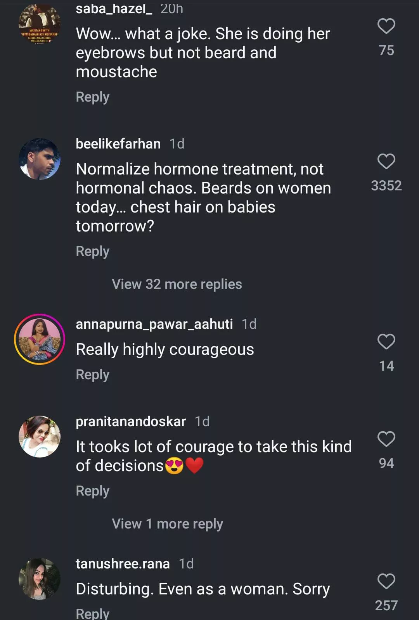Like annapurna_pawar_aahuti's comment with the heart
419x620 pixels.
coord(386,342)
